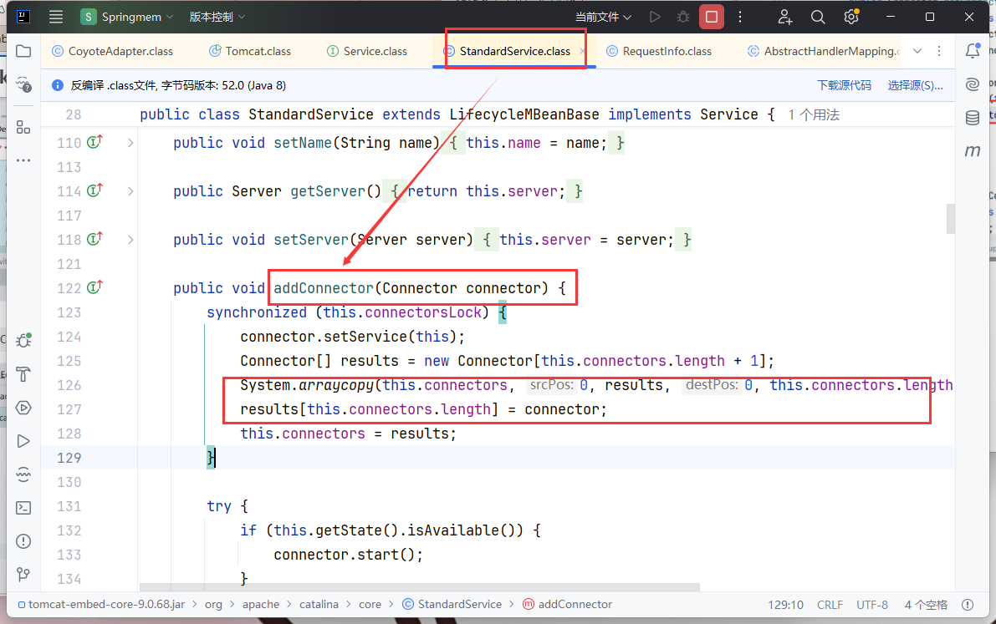Open the Notifications bell panel
Image resolution: width=996 pixels, height=624 pixels.
[973, 51]
